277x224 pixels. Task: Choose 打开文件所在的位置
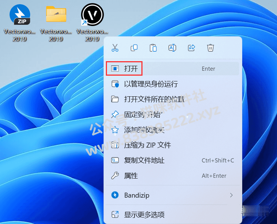[x=172, y=99]
